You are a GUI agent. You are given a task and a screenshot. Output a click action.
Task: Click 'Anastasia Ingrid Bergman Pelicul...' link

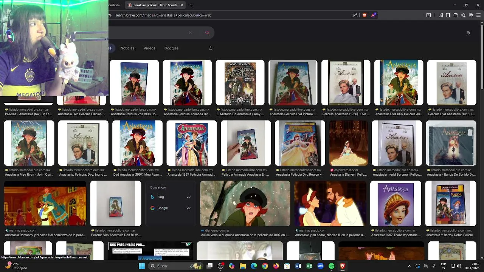[397, 175]
